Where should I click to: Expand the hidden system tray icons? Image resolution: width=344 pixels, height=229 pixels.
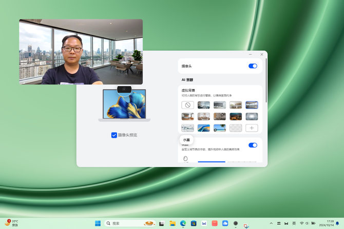point(271,223)
